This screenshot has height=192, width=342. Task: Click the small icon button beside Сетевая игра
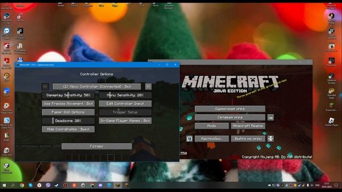coord(271,117)
